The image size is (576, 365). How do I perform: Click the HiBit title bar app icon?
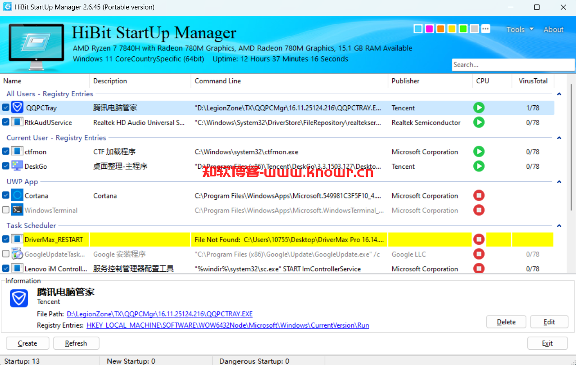(7, 7)
